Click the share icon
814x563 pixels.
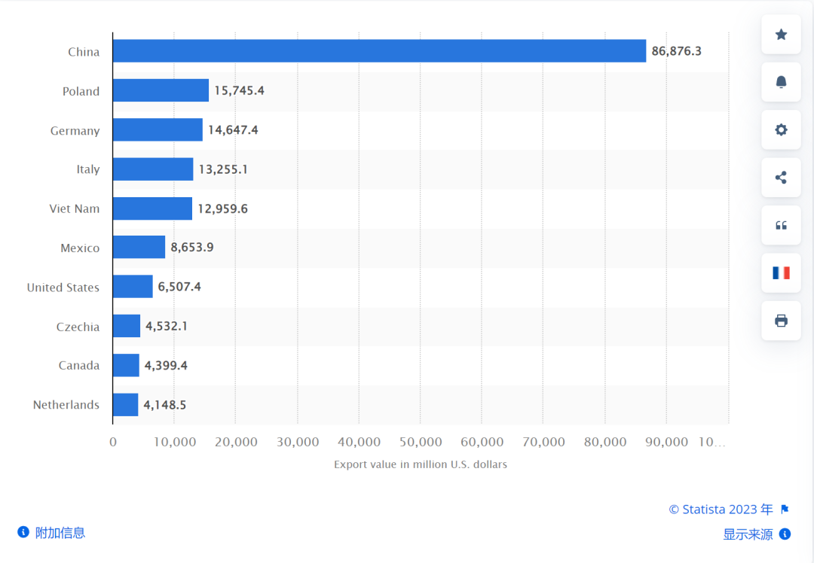click(781, 178)
